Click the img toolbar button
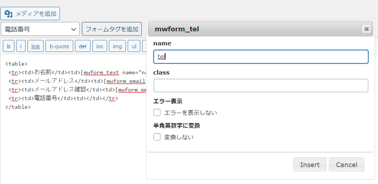This screenshot has width=378, height=184. click(117, 46)
